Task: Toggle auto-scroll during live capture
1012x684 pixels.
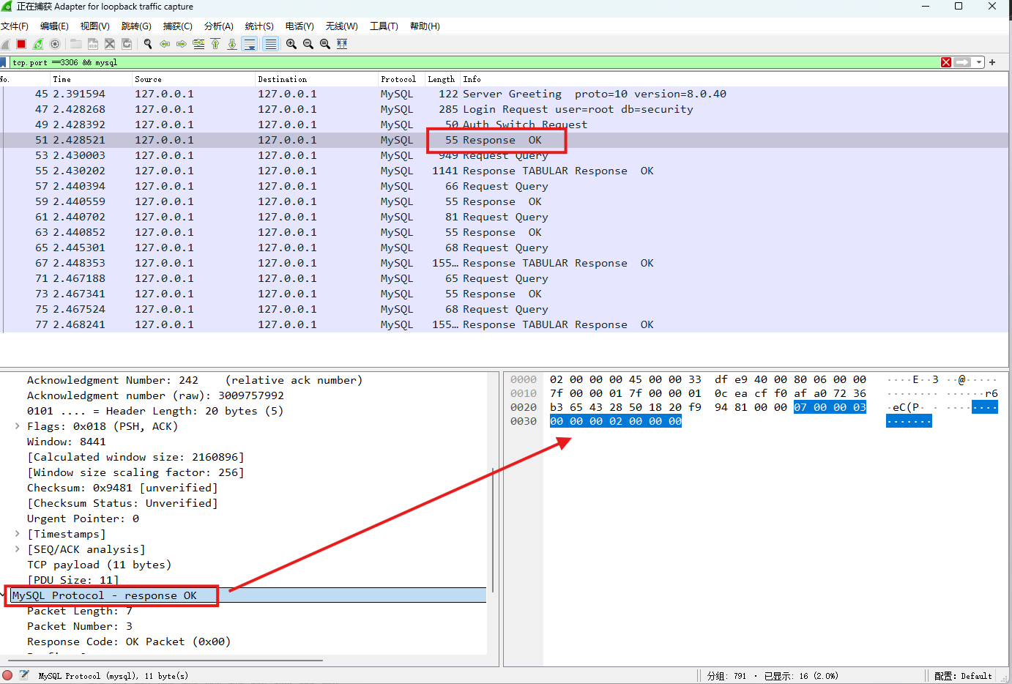Action: coord(250,44)
